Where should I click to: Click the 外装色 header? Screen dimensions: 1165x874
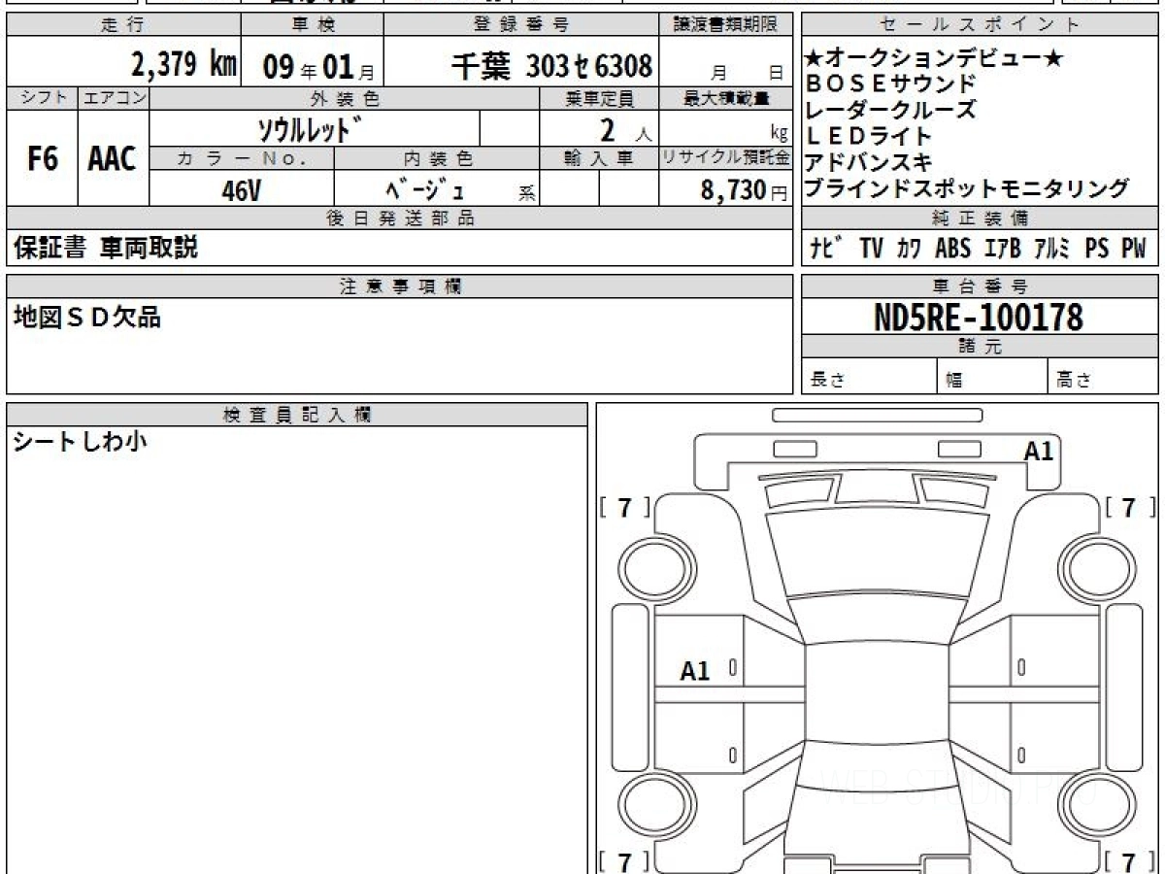[x=345, y=98]
